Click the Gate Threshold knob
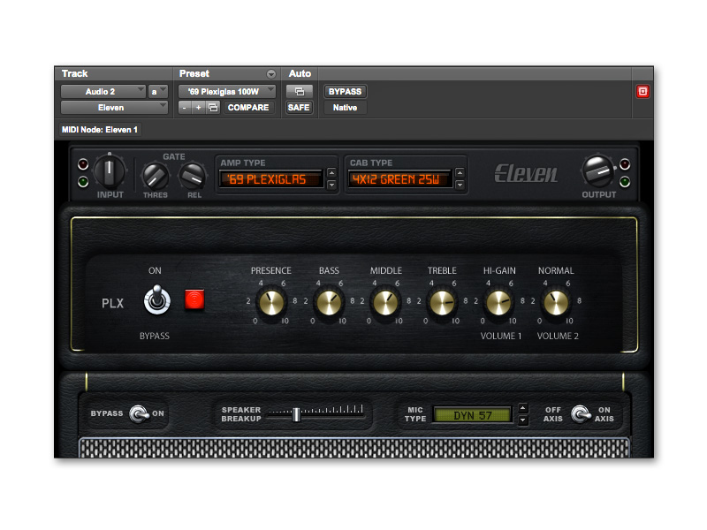This screenshot has height=530, width=707. click(x=156, y=176)
